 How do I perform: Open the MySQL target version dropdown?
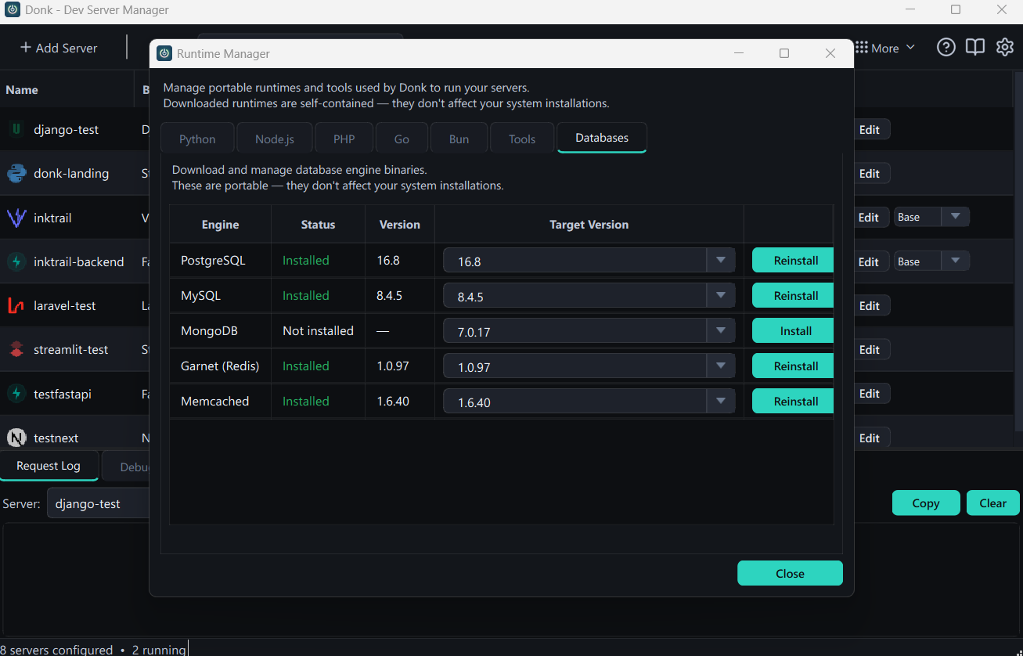tap(719, 295)
